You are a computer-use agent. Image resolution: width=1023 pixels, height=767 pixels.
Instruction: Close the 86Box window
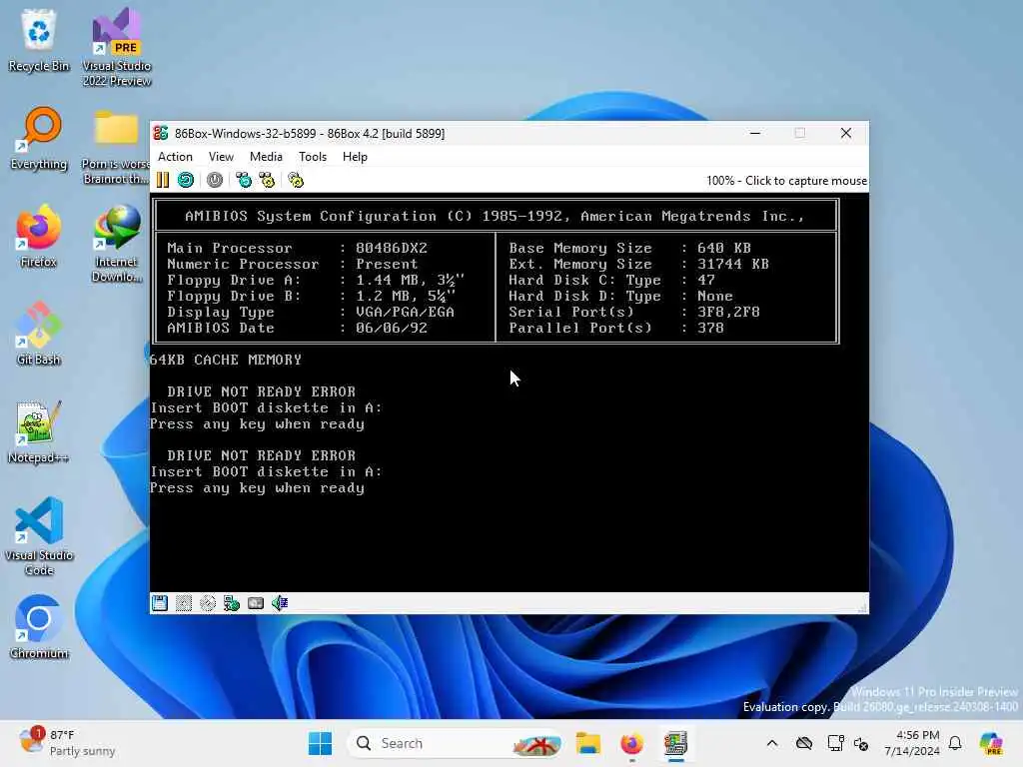(x=846, y=133)
